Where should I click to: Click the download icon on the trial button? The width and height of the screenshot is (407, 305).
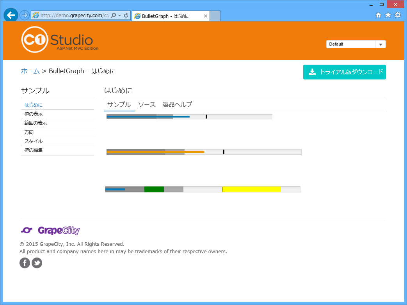(312, 72)
